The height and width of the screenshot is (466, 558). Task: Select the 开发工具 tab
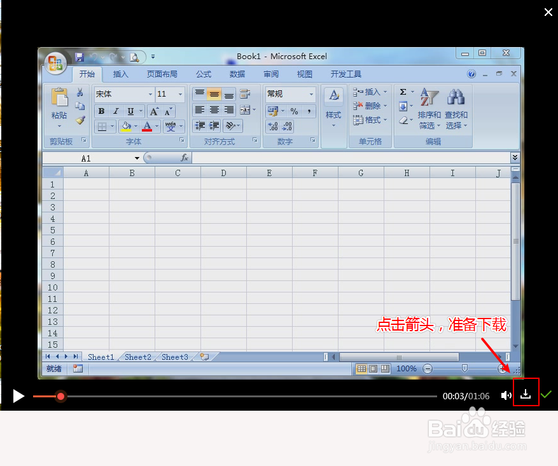pyautogui.click(x=346, y=74)
